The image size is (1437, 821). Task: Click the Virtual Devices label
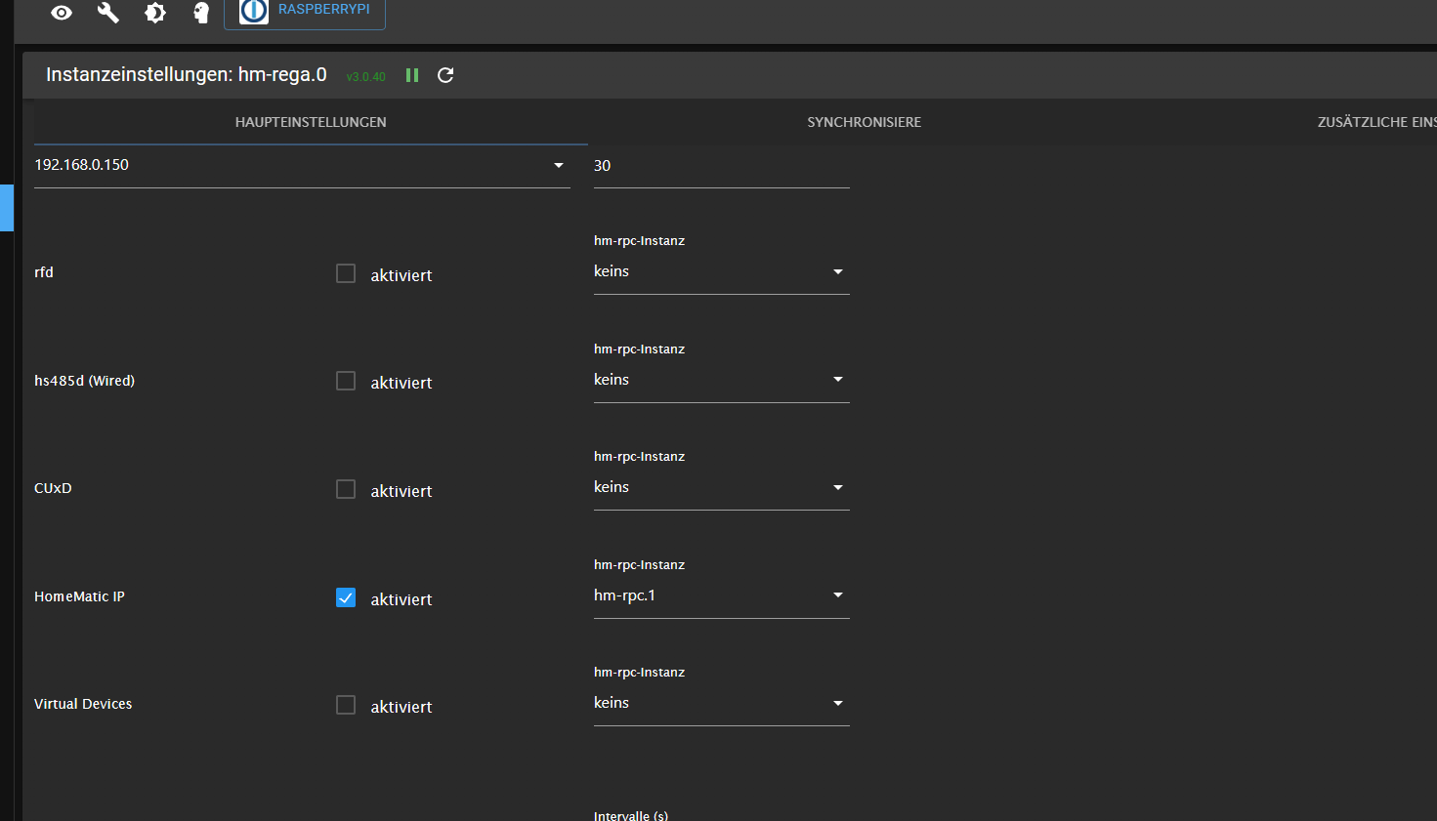tap(83, 704)
